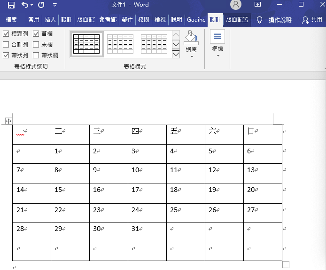Open the 框線 dropdown arrow
326x270 pixels.
pos(218,56)
